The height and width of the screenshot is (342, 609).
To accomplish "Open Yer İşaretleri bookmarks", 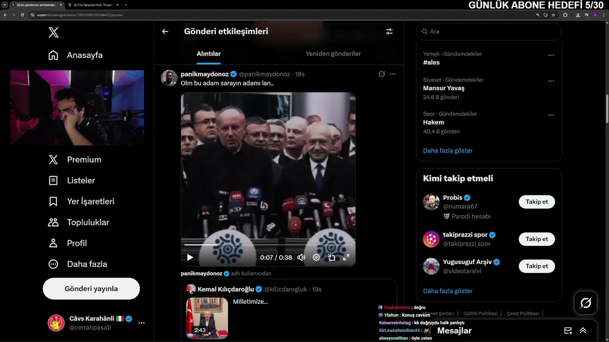I will 81,201.
